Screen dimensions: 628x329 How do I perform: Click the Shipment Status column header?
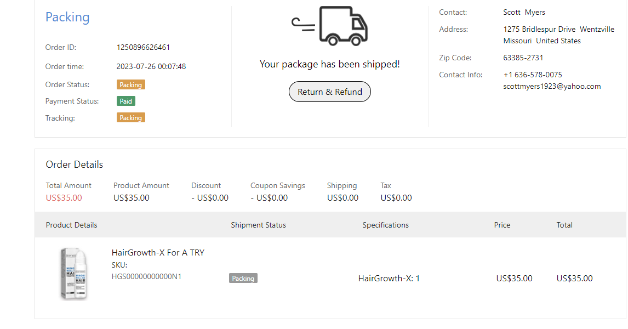[x=258, y=225]
